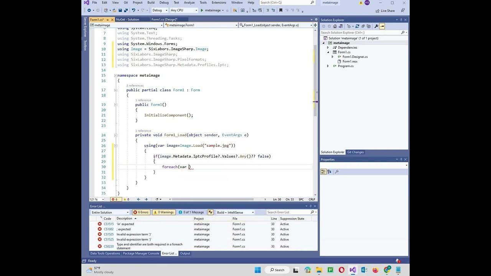Click the Properties wrench icon in Solution Explorer
491x276 pixels.
pyautogui.click(x=376, y=26)
